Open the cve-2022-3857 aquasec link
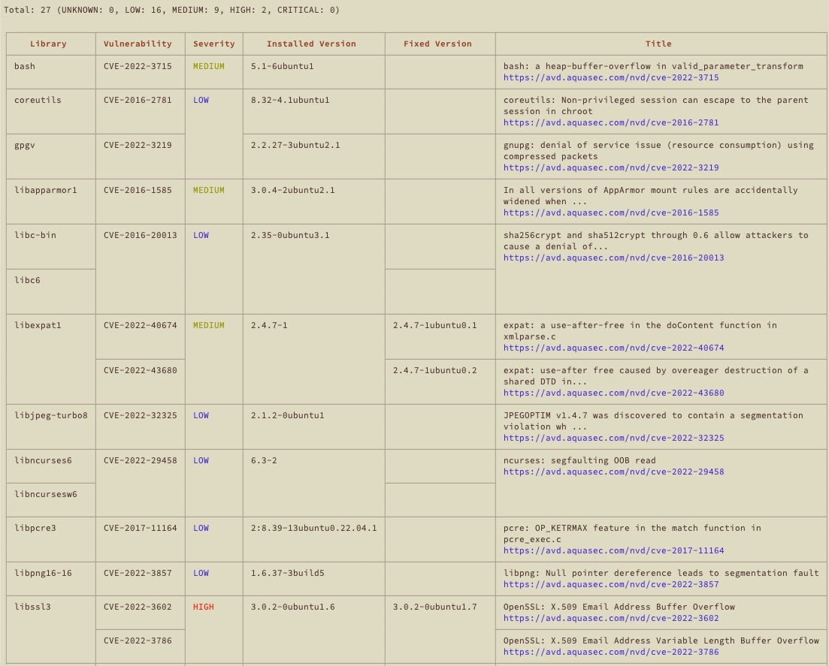 point(610,584)
